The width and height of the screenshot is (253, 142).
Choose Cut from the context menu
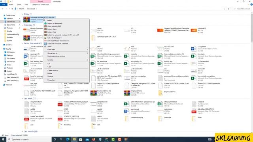(49, 64)
